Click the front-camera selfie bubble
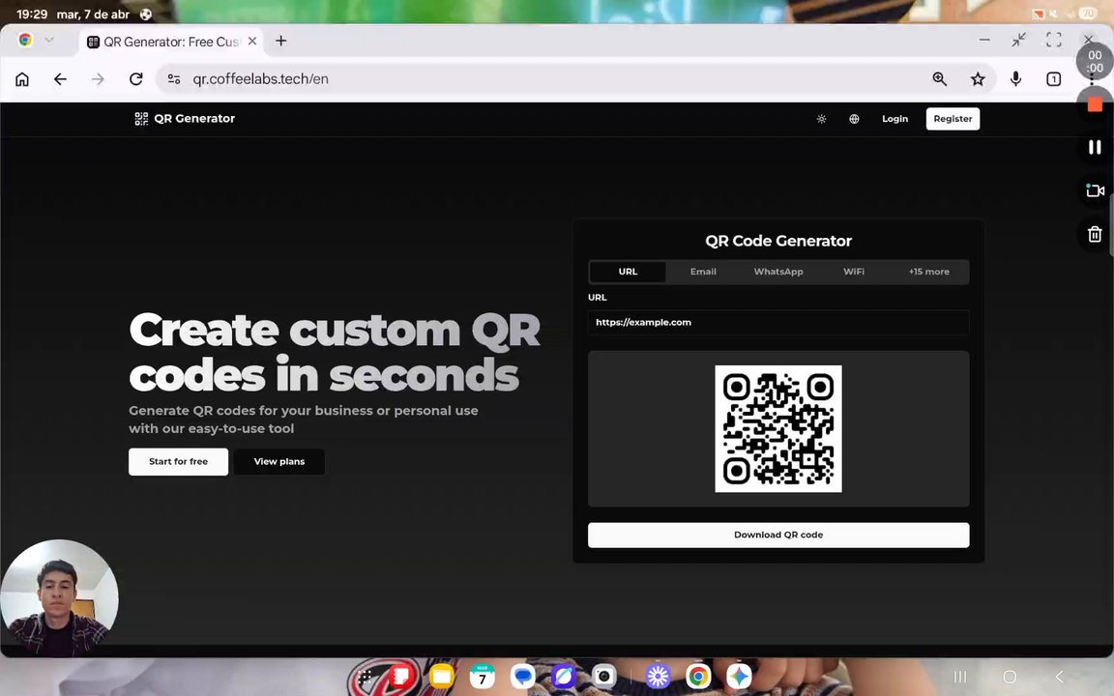Viewport: 1114px width, 696px height. click(59, 598)
